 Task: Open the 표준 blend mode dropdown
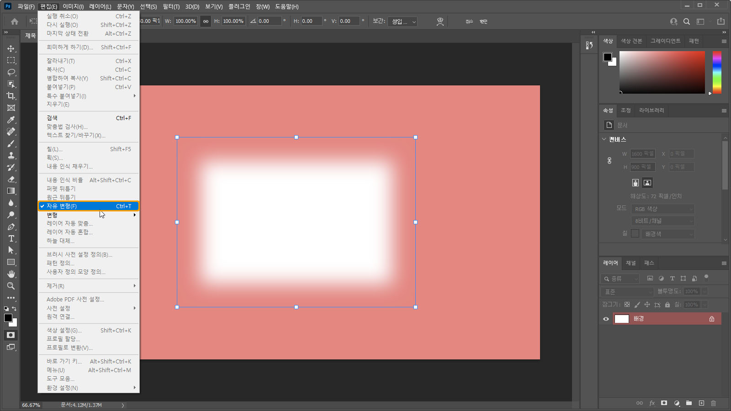pyautogui.click(x=628, y=291)
